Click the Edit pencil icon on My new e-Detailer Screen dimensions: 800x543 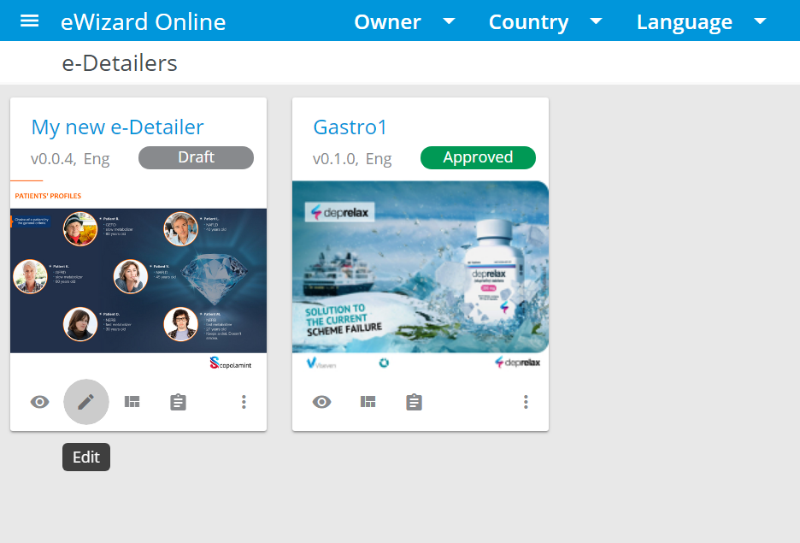86,402
